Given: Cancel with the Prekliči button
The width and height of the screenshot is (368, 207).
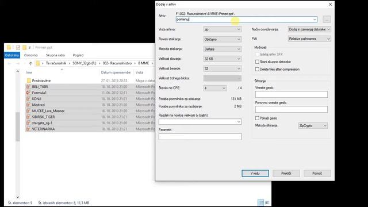Looking at the screenshot, I should (286, 174).
